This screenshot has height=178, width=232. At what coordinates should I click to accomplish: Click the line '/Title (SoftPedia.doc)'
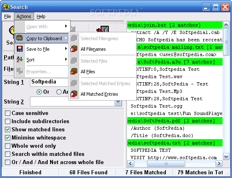[162, 135]
